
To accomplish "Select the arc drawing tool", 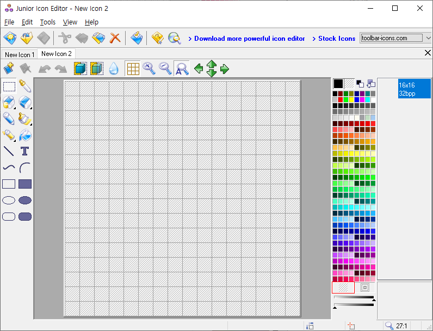I will 25,167.
